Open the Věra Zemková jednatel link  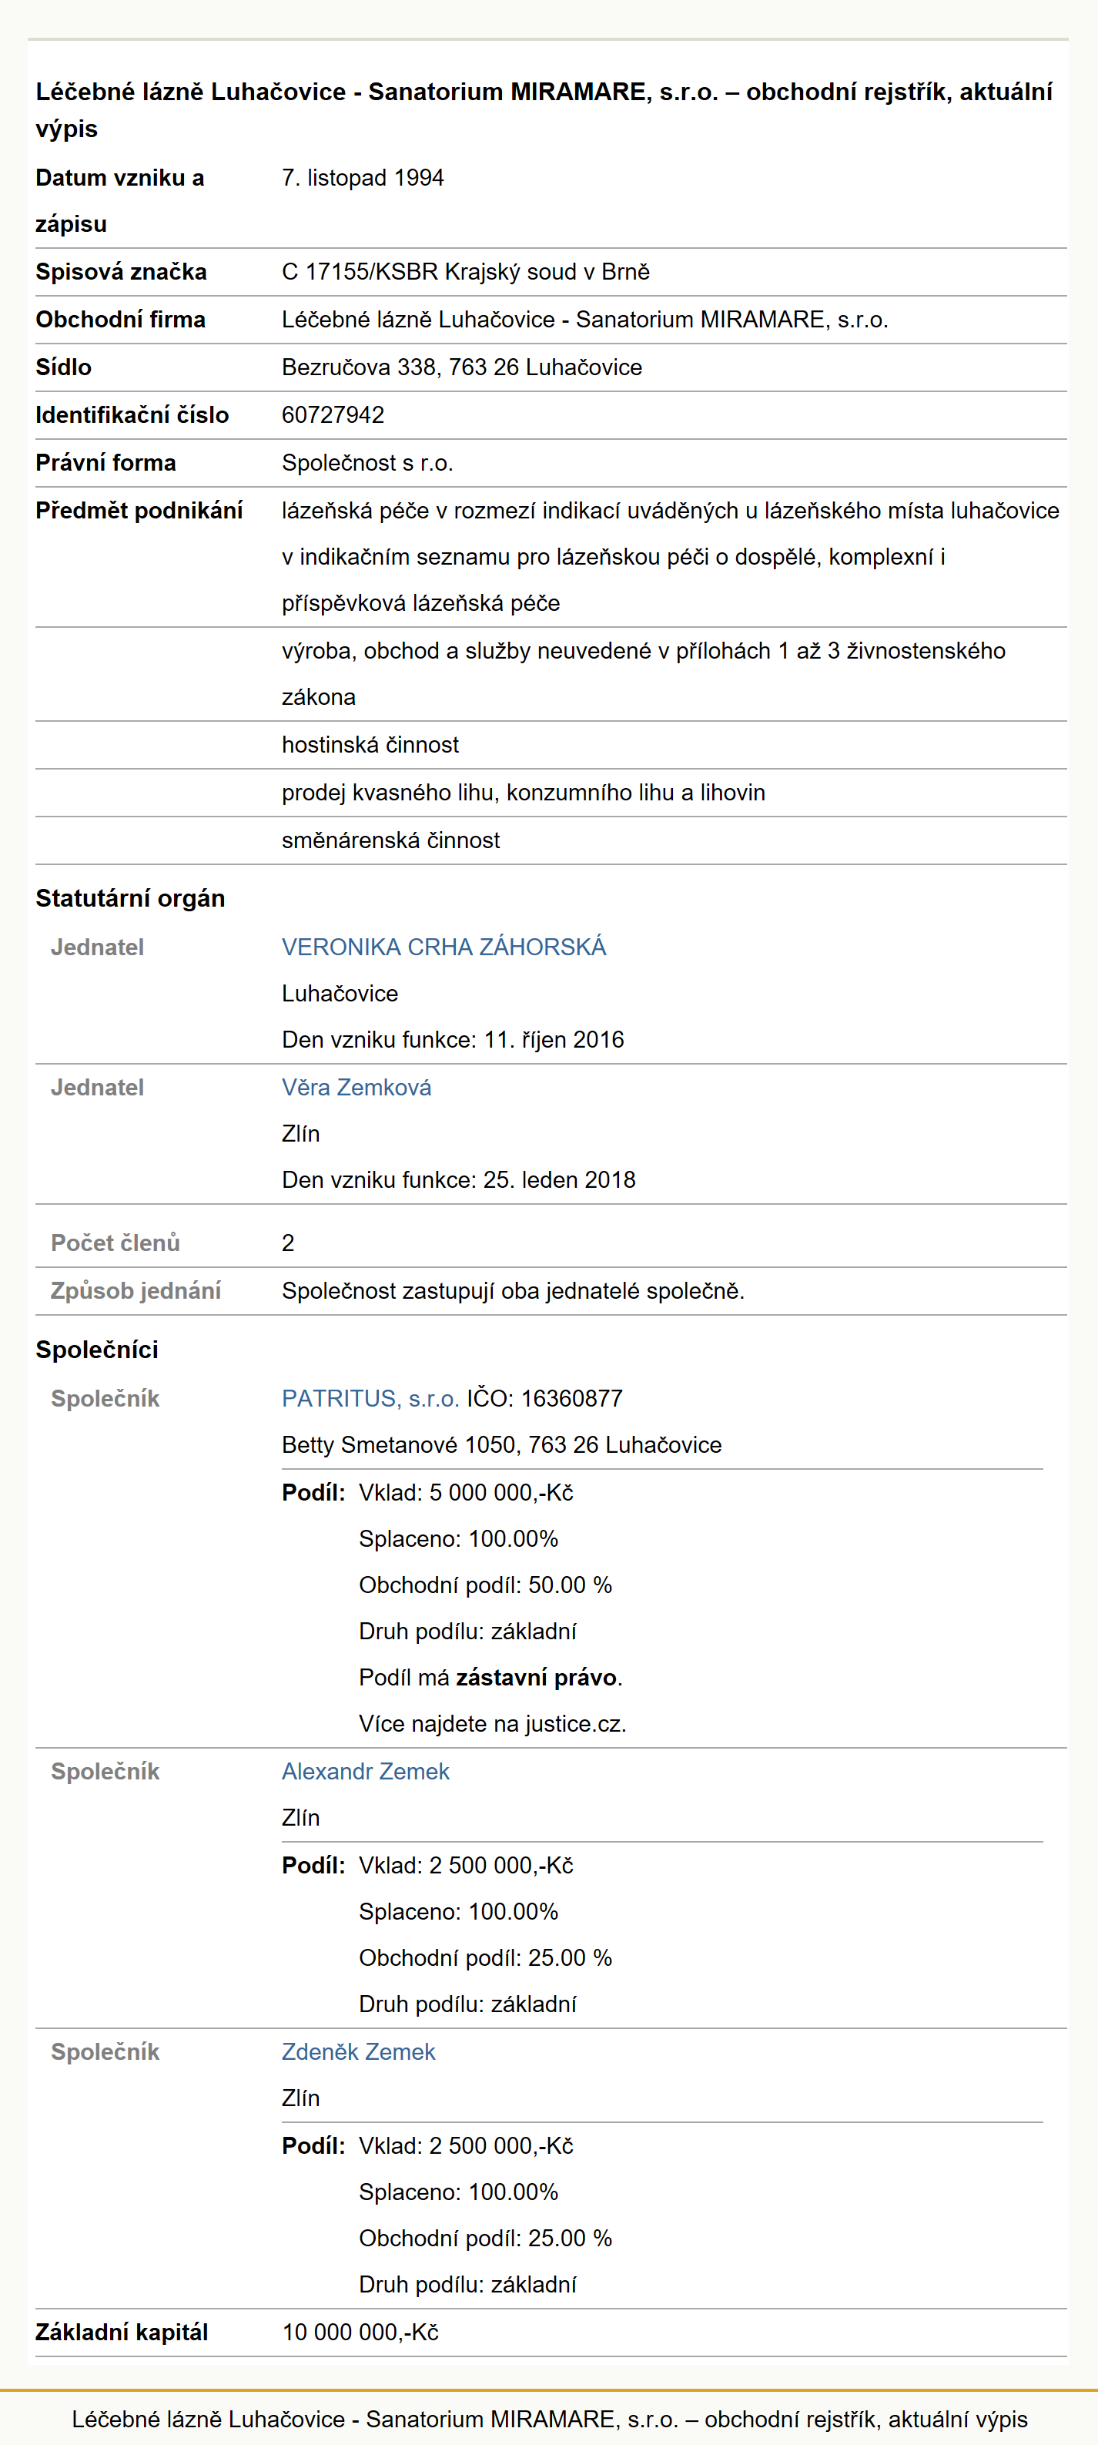click(356, 1087)
